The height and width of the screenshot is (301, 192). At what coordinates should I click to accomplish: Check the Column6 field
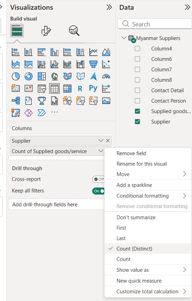coord(137,59)
